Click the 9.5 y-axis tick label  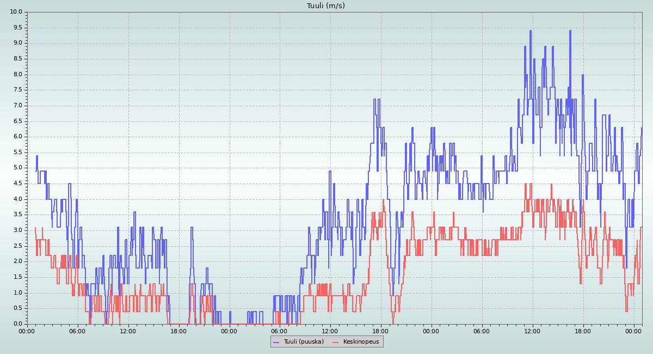coord(18,27)
